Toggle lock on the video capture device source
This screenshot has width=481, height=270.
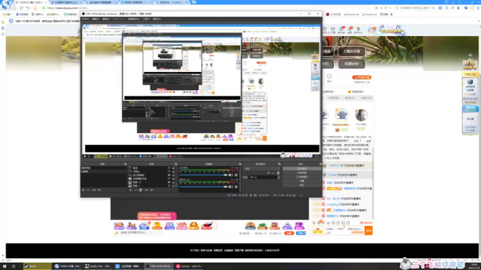point(173,178)
